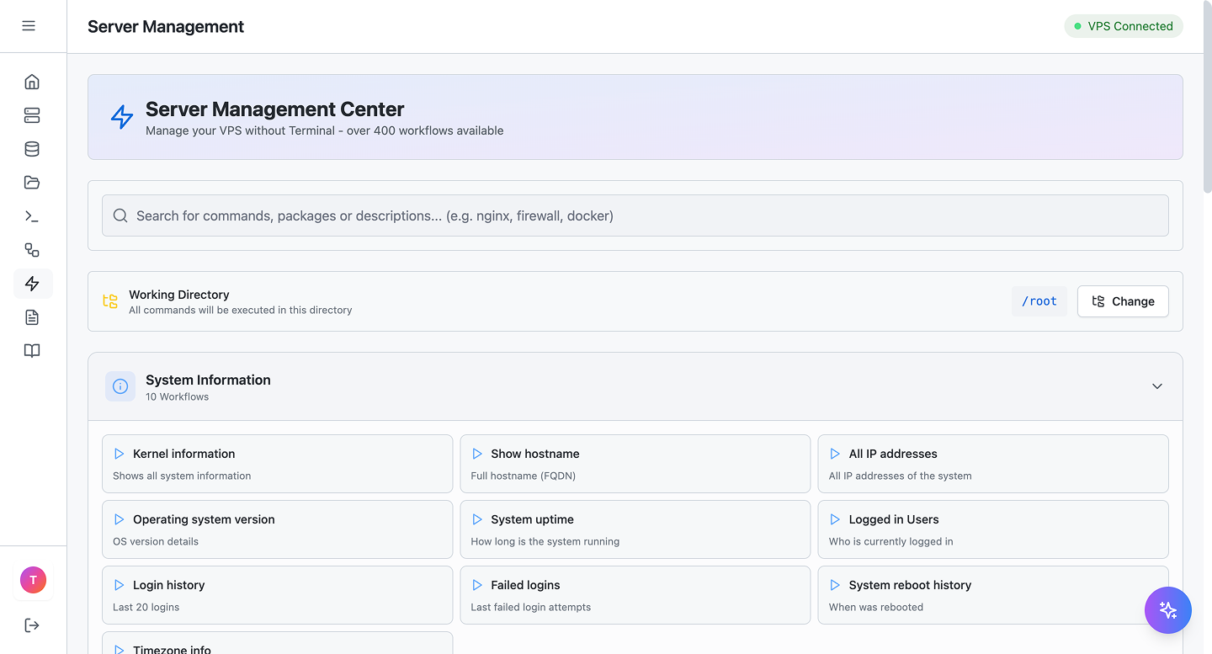Viewport: 1212px width, 654px height.
Task: Click the command search field
Action: point(635,215)
